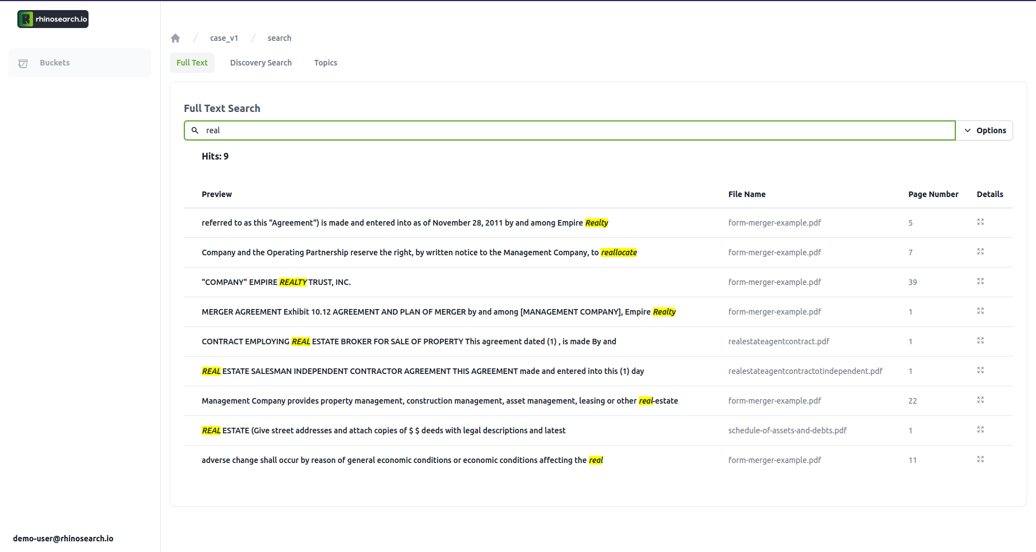Expand the search Options dropdown

tap(984, 130)
